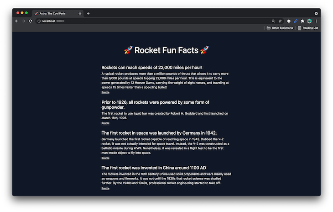Open the Extensions puzzle piece menu
Screen dimensions: 333x212
302,21
